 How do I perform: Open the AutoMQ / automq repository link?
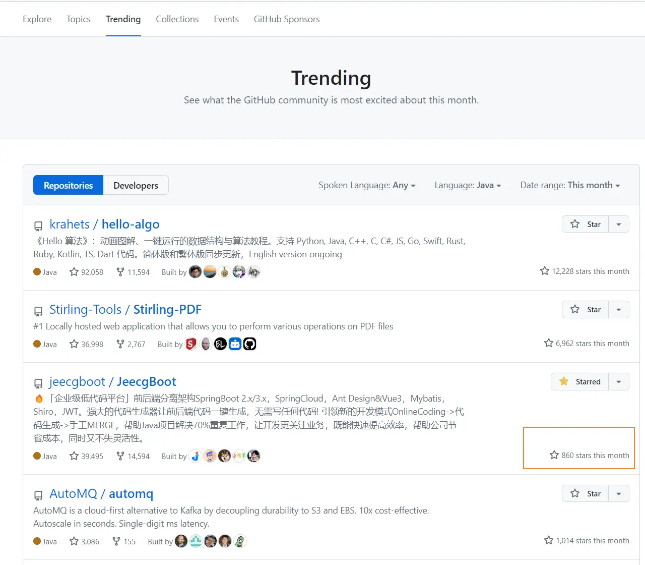click(101, 493)
